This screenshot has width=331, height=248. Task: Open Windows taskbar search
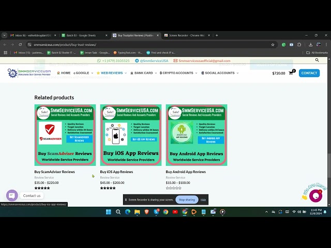click(118, 212)
